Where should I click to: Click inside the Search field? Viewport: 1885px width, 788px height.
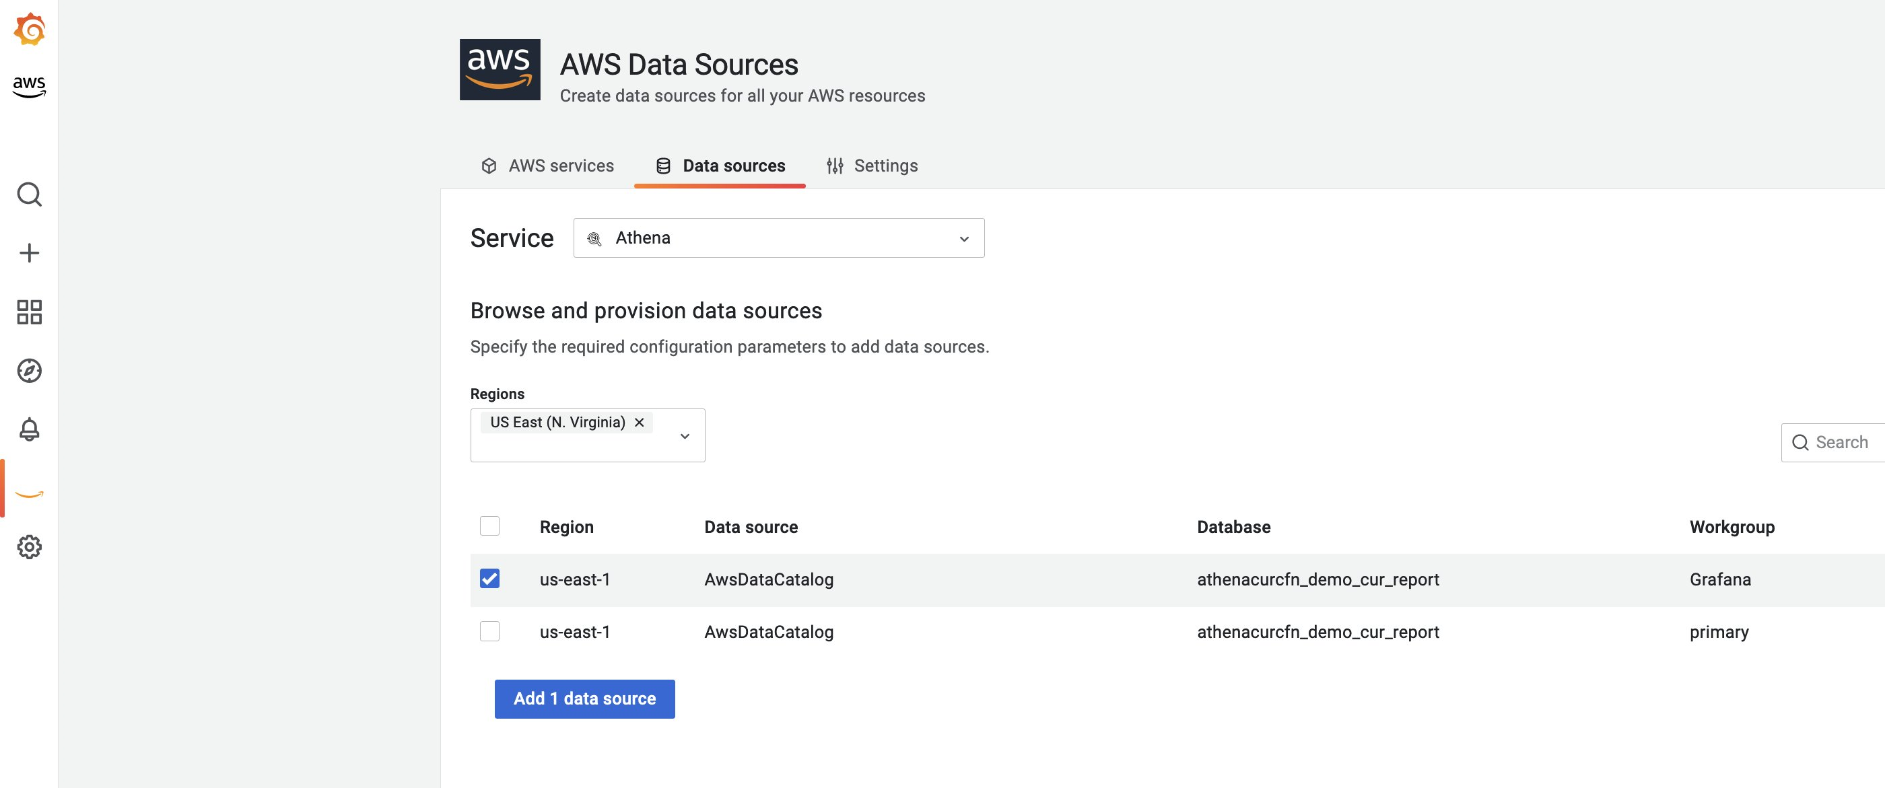coord(1837,442)
